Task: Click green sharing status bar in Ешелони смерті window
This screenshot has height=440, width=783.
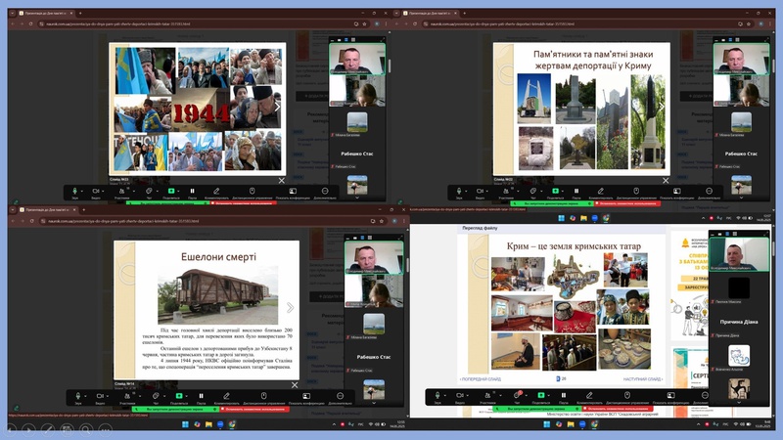Action: [175, 409]
